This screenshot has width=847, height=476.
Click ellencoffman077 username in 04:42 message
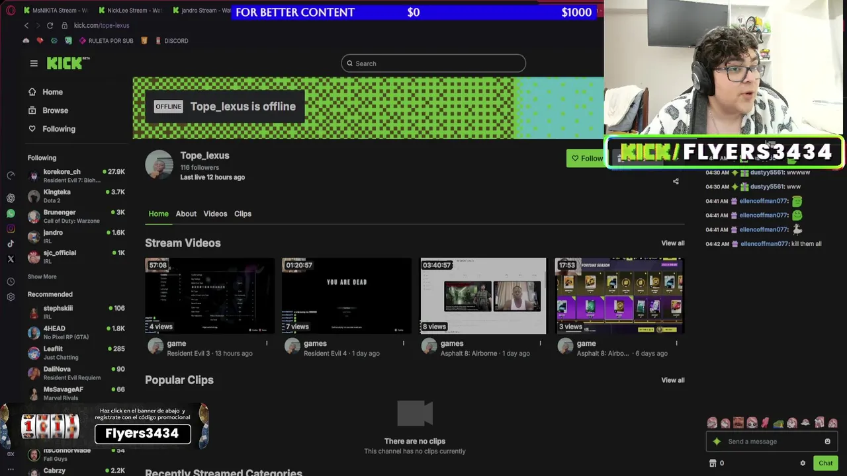(764, 244)
